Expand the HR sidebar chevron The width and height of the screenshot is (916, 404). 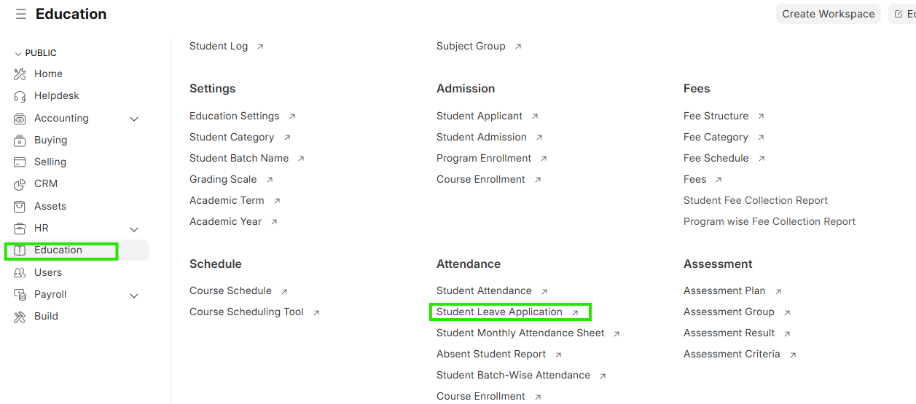[x=134, y=229]
